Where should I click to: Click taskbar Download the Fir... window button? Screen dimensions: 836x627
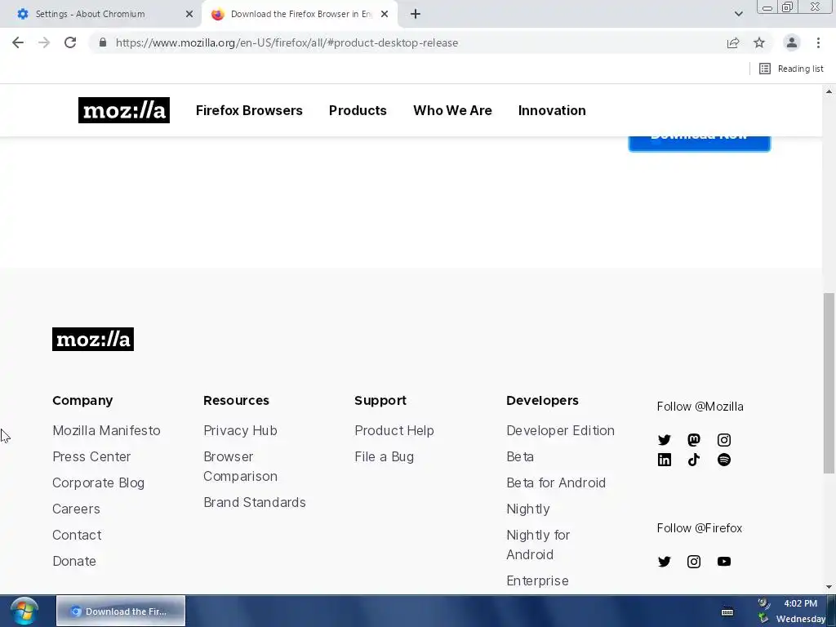coord(121,611)
